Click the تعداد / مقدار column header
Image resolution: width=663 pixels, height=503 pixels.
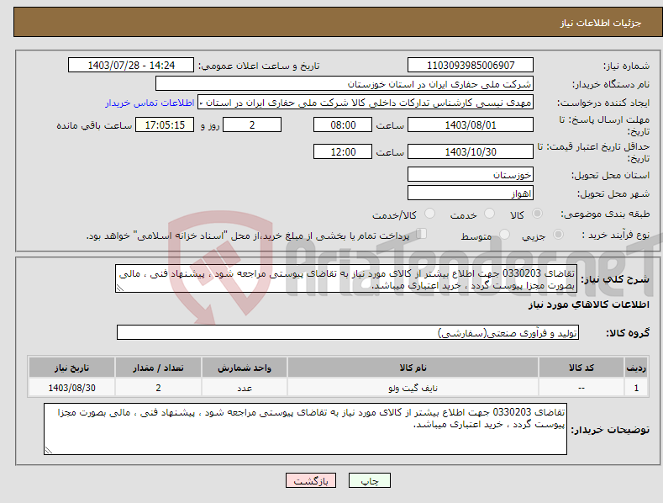pos(158,368)
